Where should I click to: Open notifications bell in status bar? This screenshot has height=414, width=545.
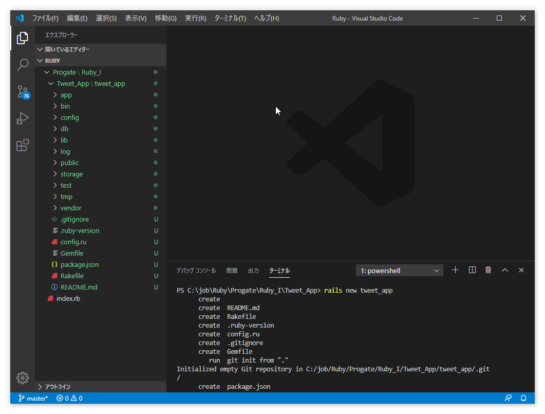[x=523, y=398]
